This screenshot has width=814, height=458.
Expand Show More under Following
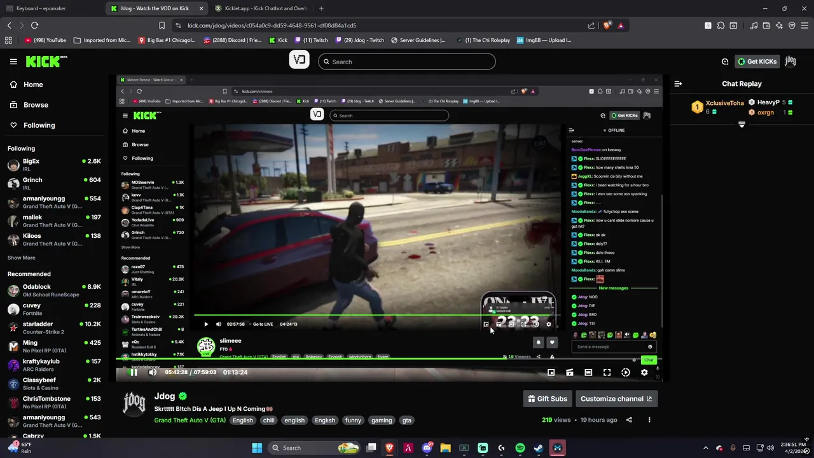point(22,258)
